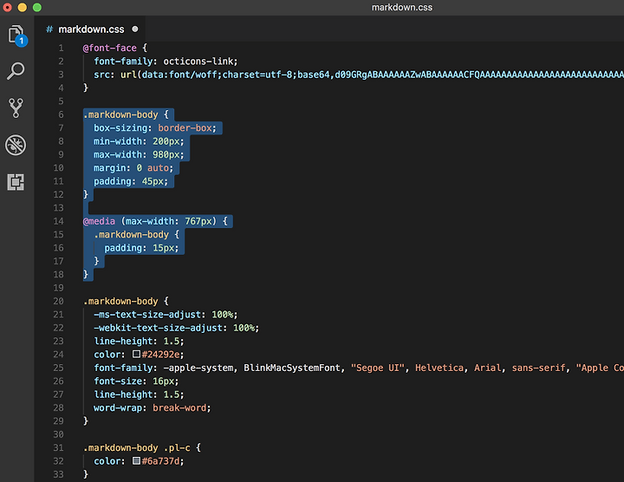Click font-family -apple-system line

click(x=359, y=368)
